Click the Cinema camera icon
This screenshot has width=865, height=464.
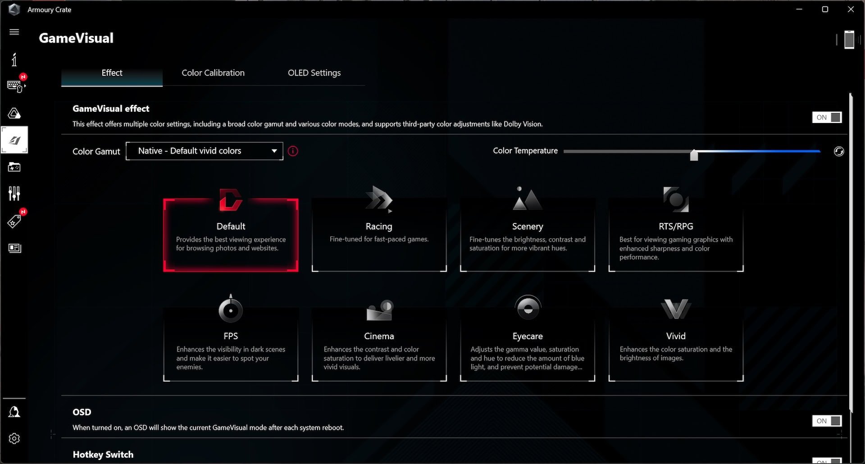[x=380, y=310]
